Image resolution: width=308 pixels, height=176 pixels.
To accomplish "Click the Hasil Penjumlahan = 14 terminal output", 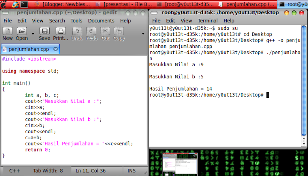I will pos(181,89).
